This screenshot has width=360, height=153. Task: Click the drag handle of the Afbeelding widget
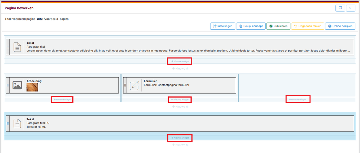pos(8,85)
